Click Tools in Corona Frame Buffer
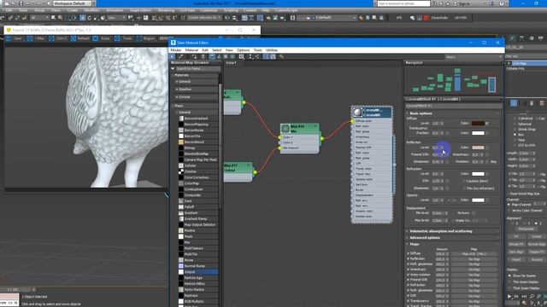This screenshot has height=307, width=547. [x=123, y=38]
